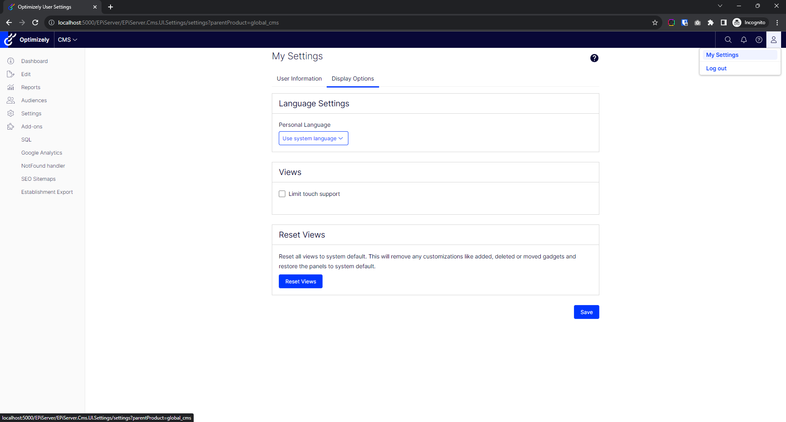This screenshot has height=422, width=786.
Task: Open the CMS product dropdown
Action: coord(67,40)
